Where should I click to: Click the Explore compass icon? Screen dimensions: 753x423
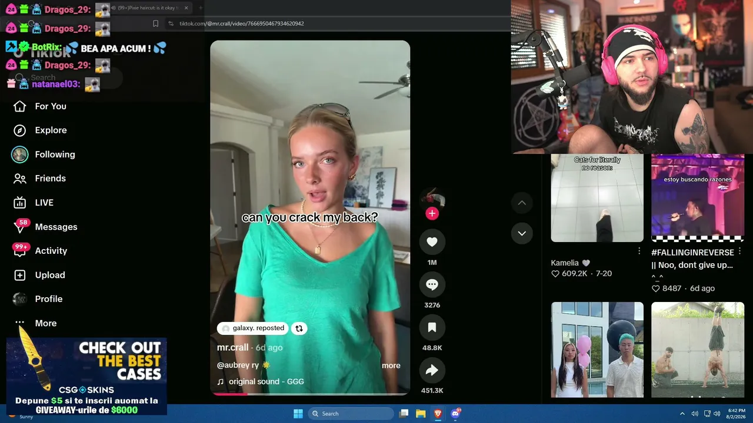pyautogui.click(x=20, y=130)
